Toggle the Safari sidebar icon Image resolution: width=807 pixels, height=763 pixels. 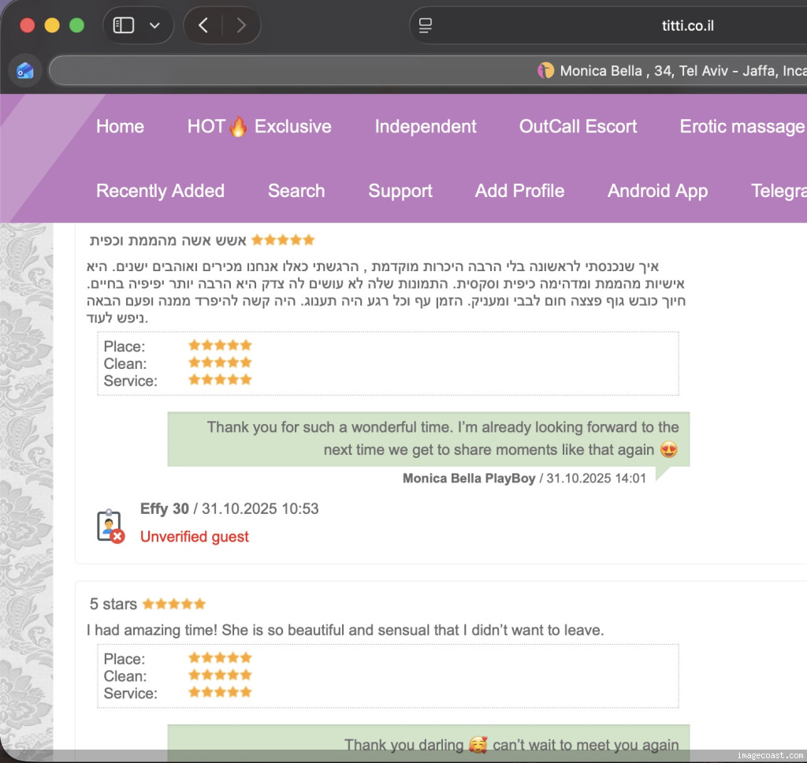pos(124,25)
